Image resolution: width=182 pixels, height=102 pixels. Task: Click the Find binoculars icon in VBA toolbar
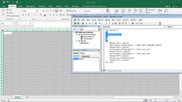click(x=96, y=23)
